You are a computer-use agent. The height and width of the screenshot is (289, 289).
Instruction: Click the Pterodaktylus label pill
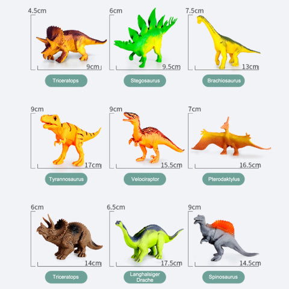(x=223, y=179)
